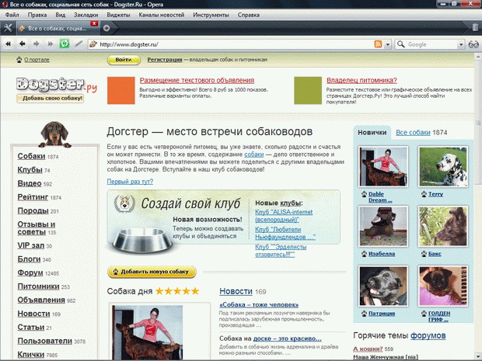Reload the page with green refresh icon
Image resolution: width=482 pixels, height=361 pixels.
coord(65,43)
